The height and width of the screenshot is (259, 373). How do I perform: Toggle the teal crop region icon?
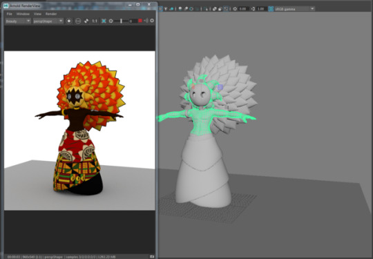click(x=104, y=21)
